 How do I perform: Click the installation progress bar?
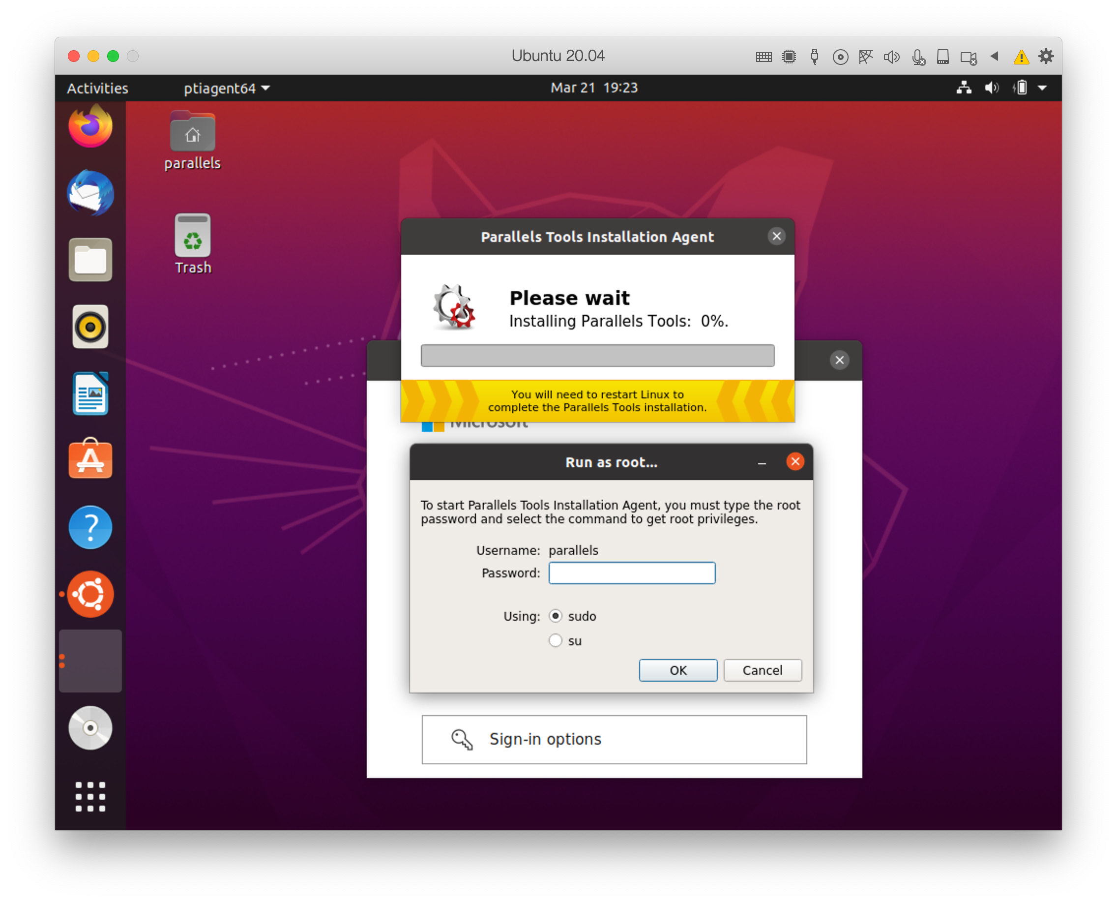[597, 355]
